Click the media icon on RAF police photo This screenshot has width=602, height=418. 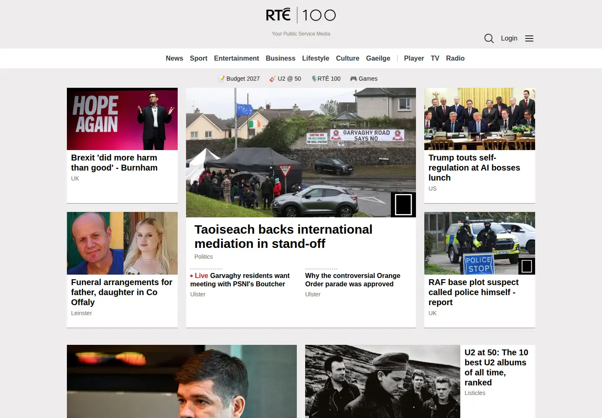click(x=527, y=266)
